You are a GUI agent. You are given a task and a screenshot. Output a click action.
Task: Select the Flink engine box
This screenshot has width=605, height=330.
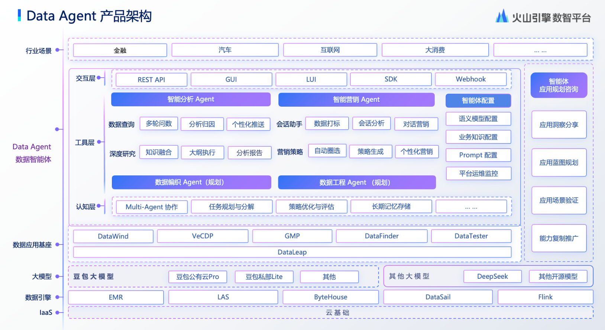coord(545,297)
